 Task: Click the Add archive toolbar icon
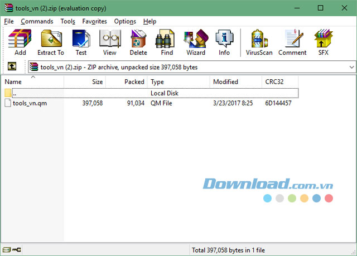(x=20, y=42)
